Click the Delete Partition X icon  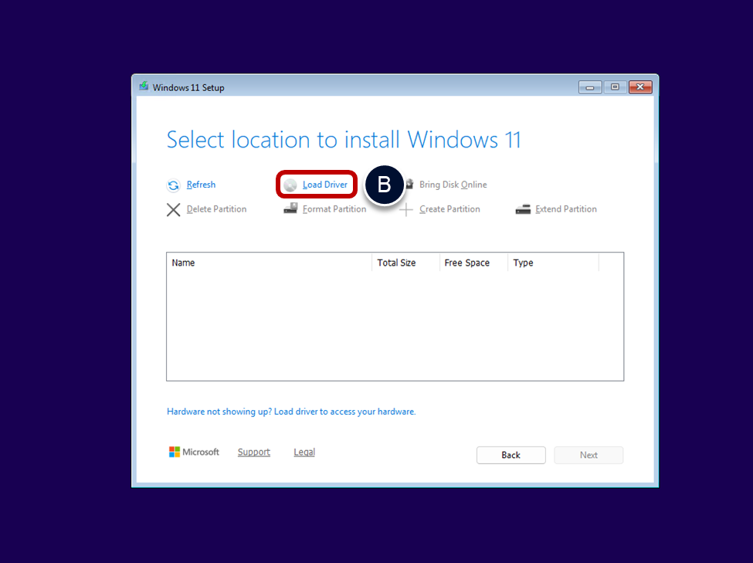click(174, 209)
